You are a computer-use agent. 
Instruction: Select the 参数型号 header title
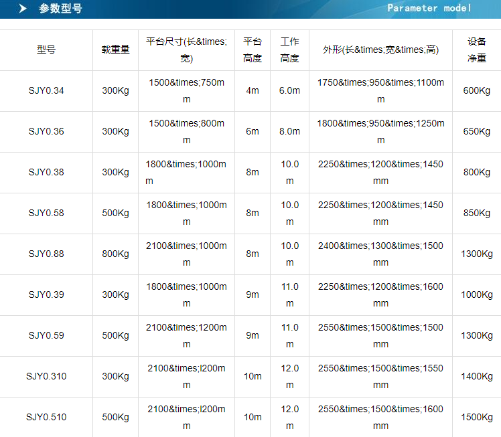point(61,8)
